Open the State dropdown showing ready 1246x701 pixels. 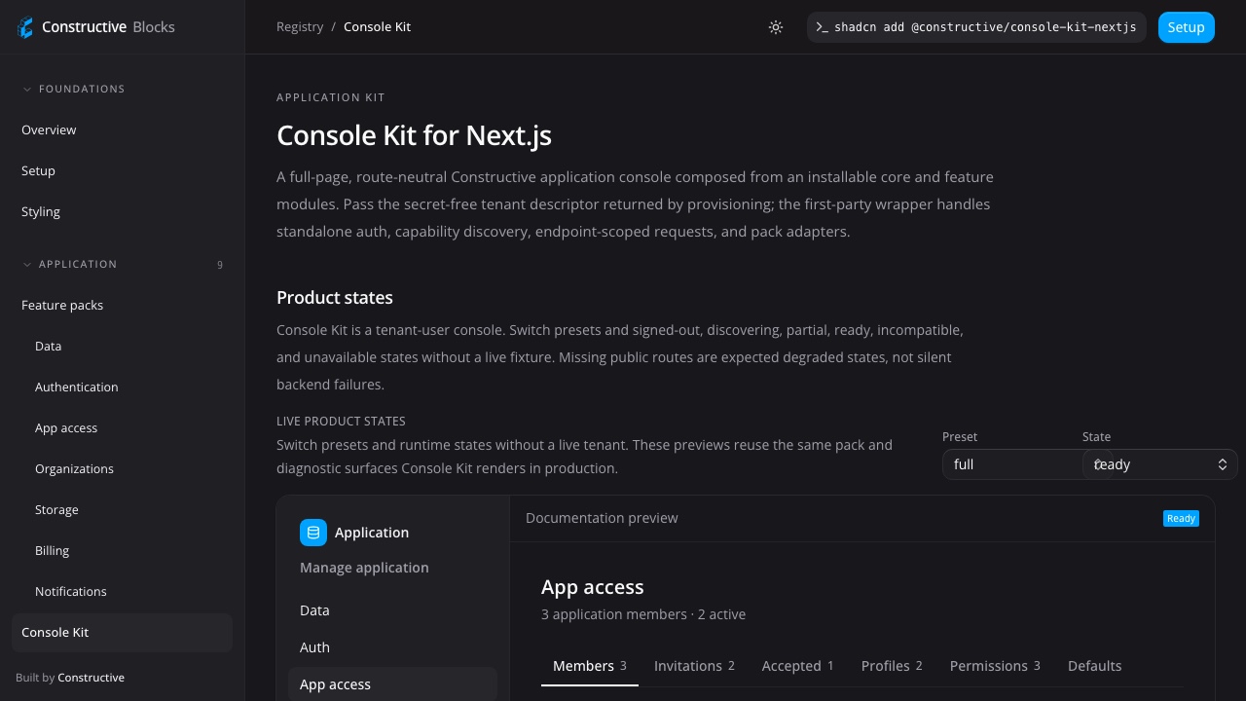1160,464
